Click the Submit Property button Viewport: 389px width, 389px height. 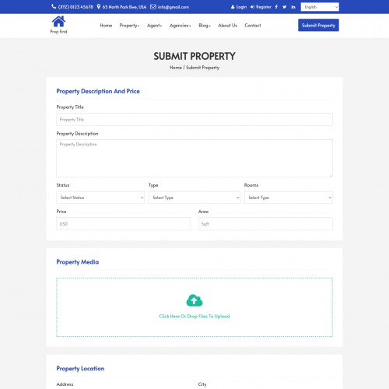tap(318, 25)
